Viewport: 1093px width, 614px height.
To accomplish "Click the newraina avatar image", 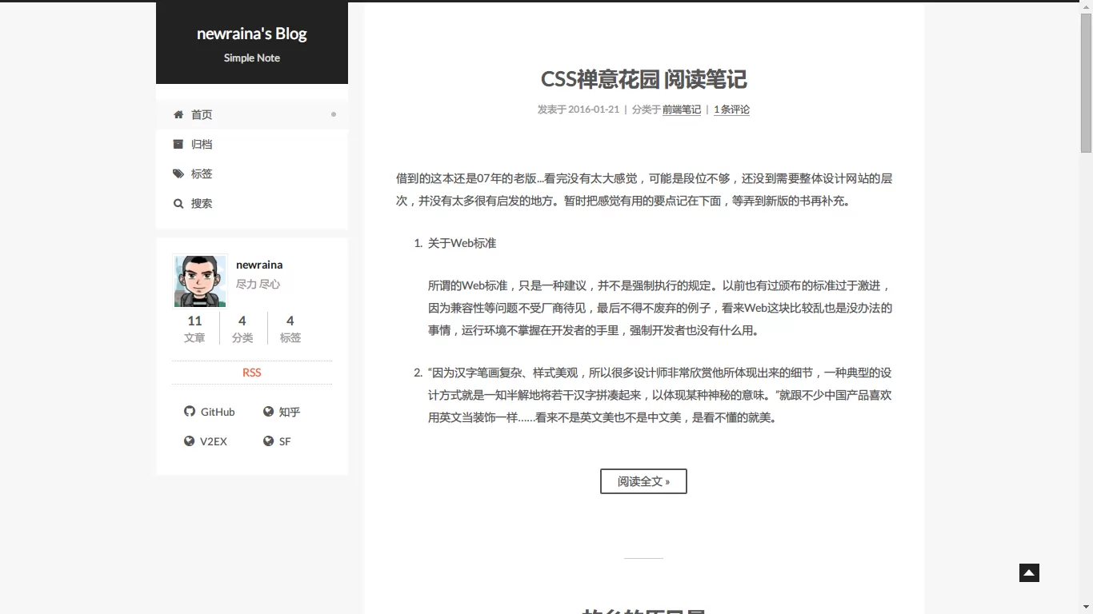I will point(200,281).
